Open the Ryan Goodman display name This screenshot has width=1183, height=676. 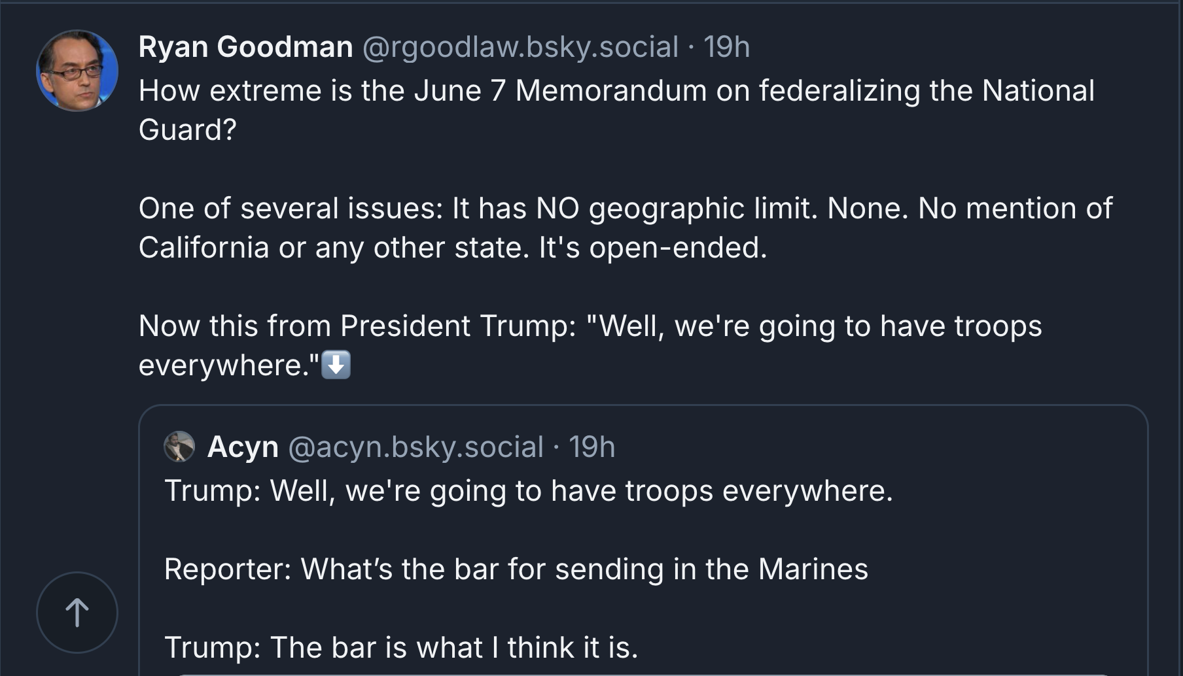[x=245, y=47]
